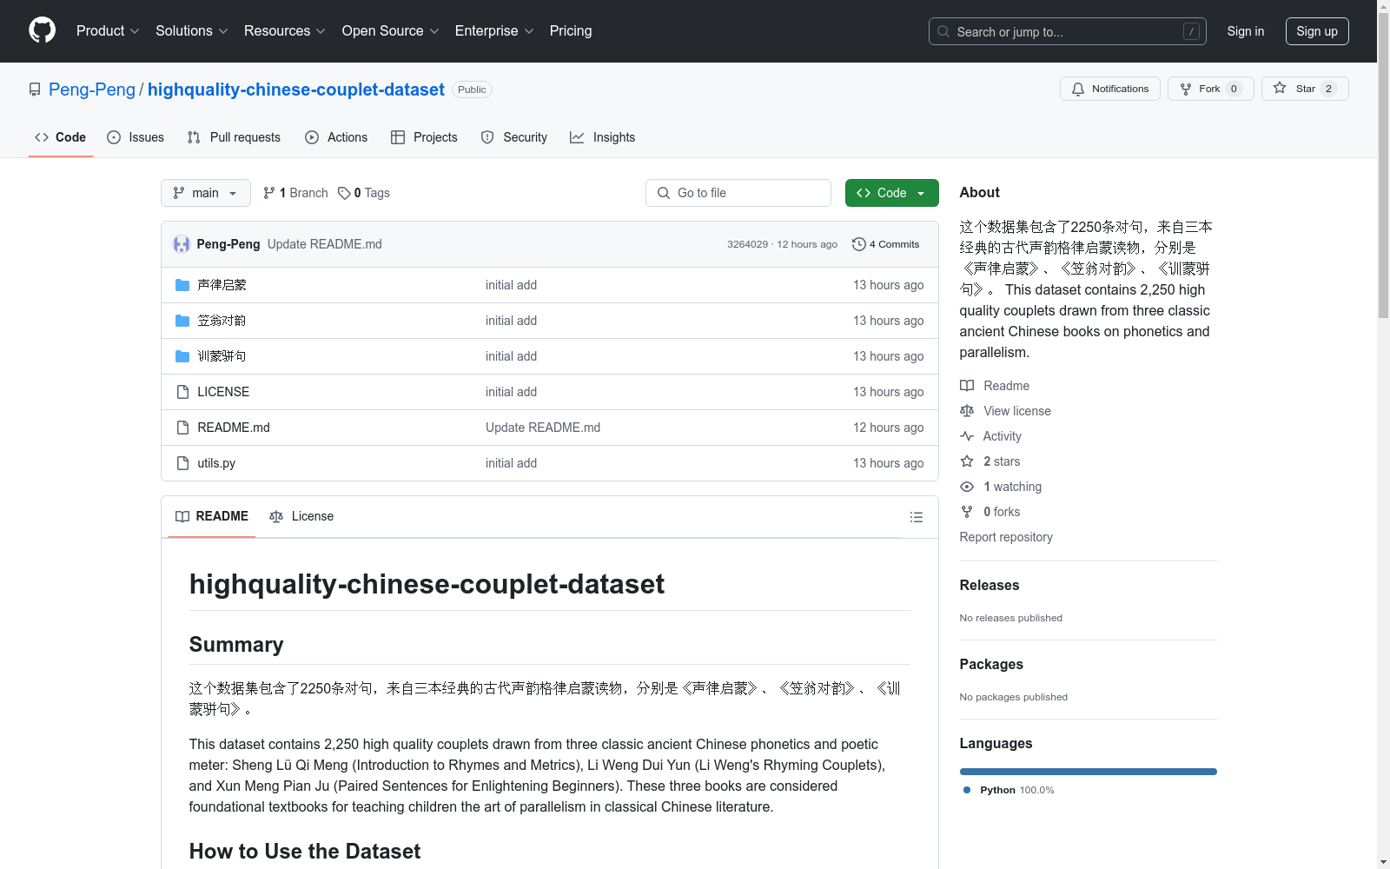Viewport: 1390px width, 869px height.
Task: Open the Resources dropdown
Action: point(284,31)
